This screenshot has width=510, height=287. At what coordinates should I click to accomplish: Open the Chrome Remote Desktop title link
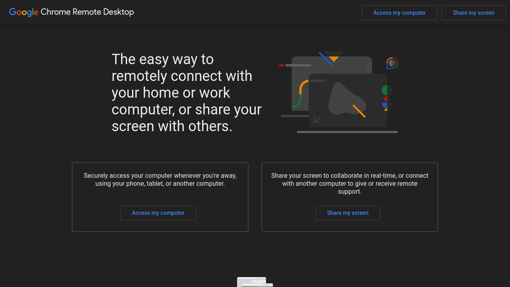87,12
